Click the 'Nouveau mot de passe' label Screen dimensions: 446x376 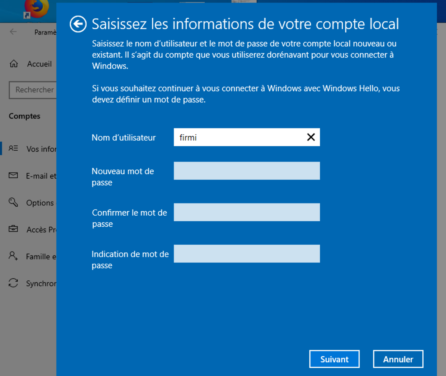123,176
